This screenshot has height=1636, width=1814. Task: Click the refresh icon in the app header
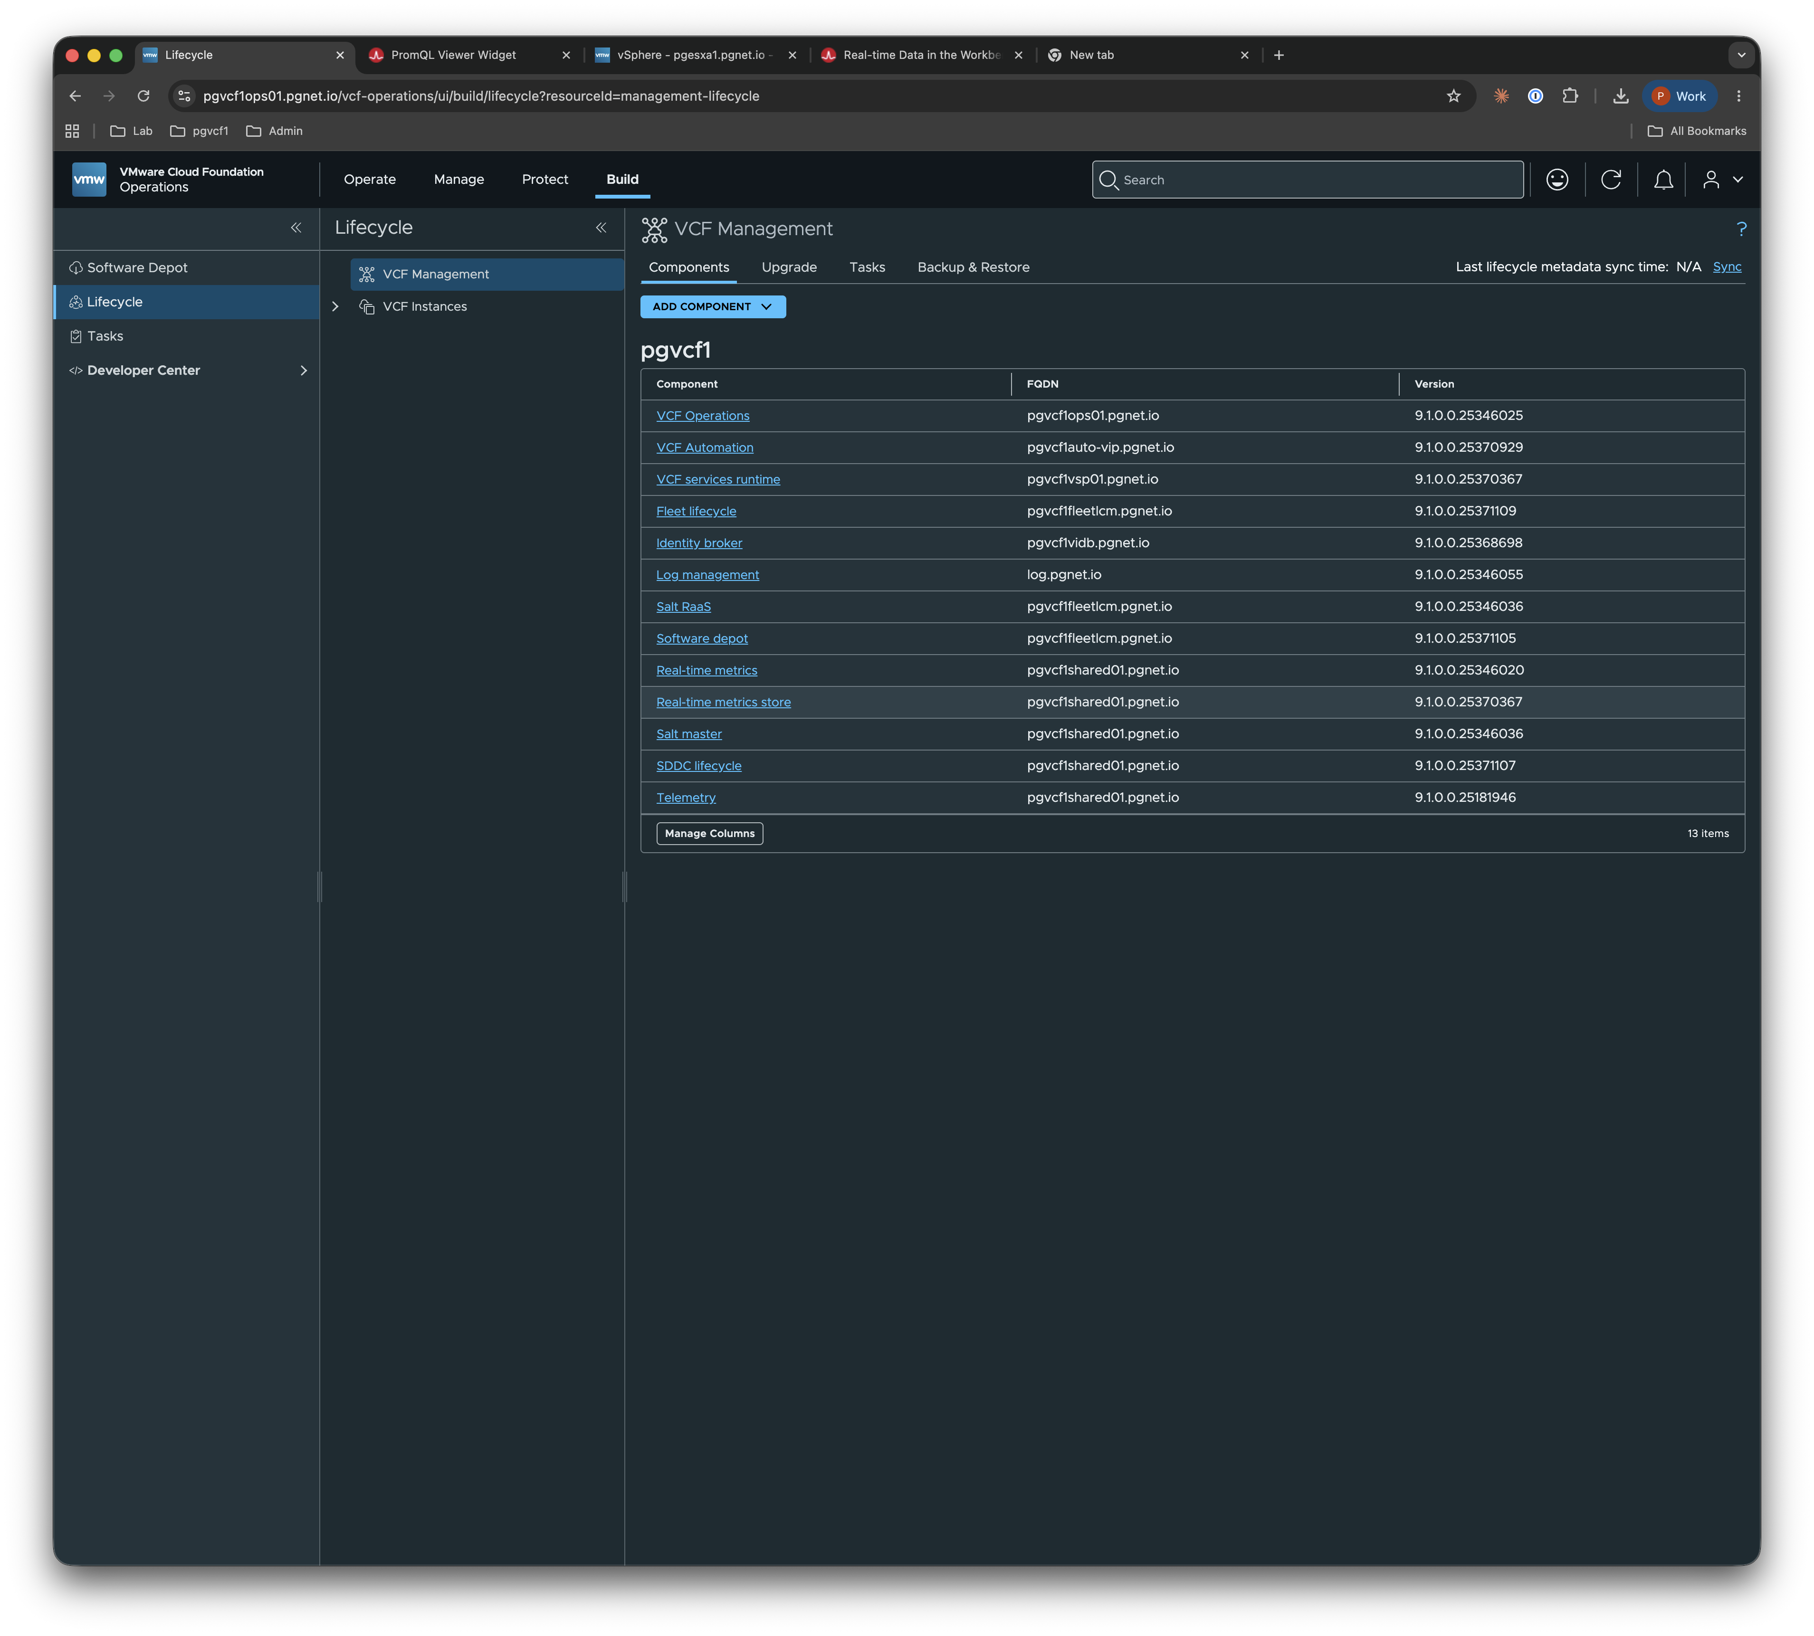point(1611,180)
